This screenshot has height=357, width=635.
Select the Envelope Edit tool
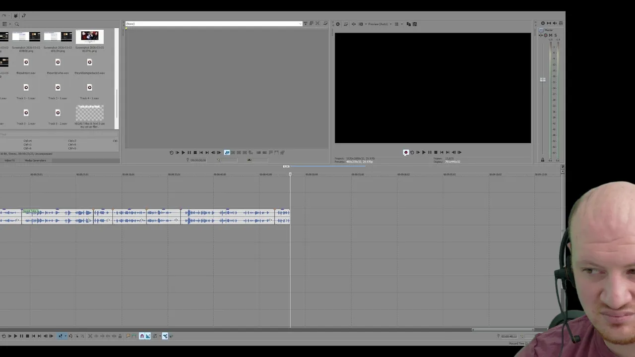(71, 336)
